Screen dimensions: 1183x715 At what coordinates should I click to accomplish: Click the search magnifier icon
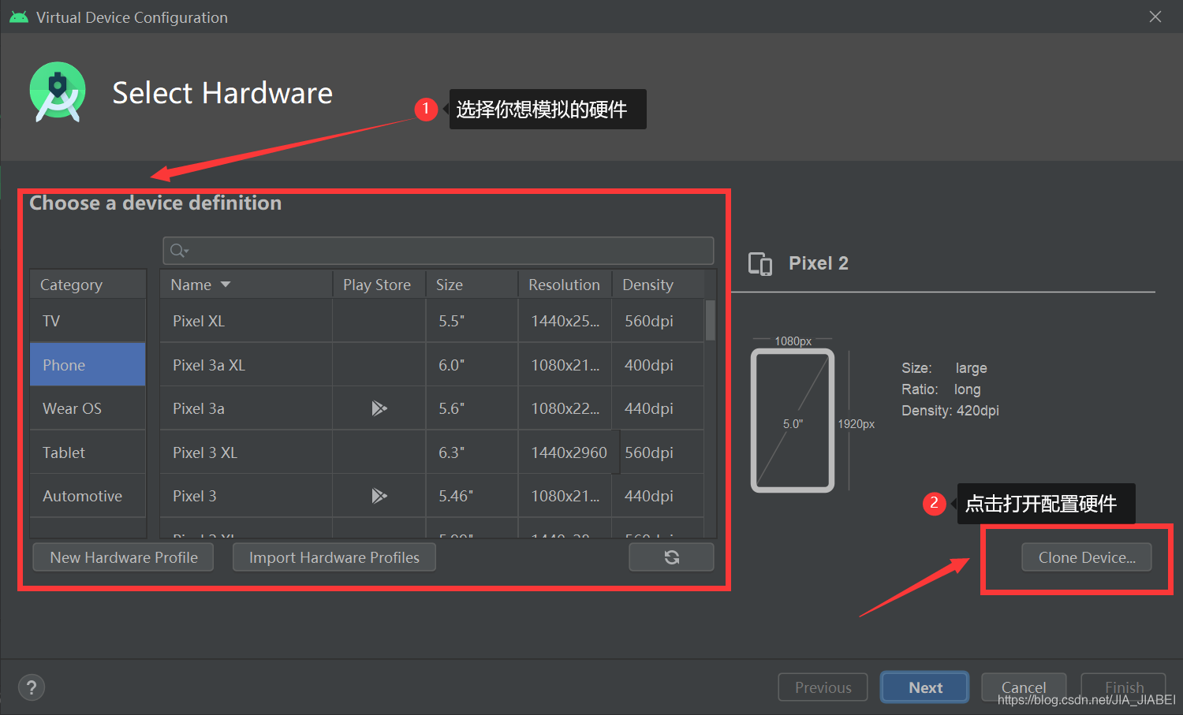point(178,251)
